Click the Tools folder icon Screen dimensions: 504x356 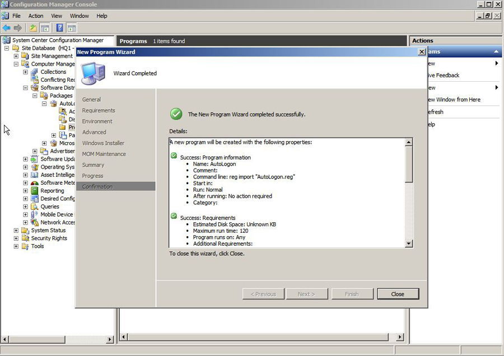click(x=25, y=246)
